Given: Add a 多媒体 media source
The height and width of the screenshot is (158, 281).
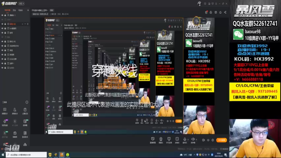Looking at the screenshot, I should (x=177, y=140).
